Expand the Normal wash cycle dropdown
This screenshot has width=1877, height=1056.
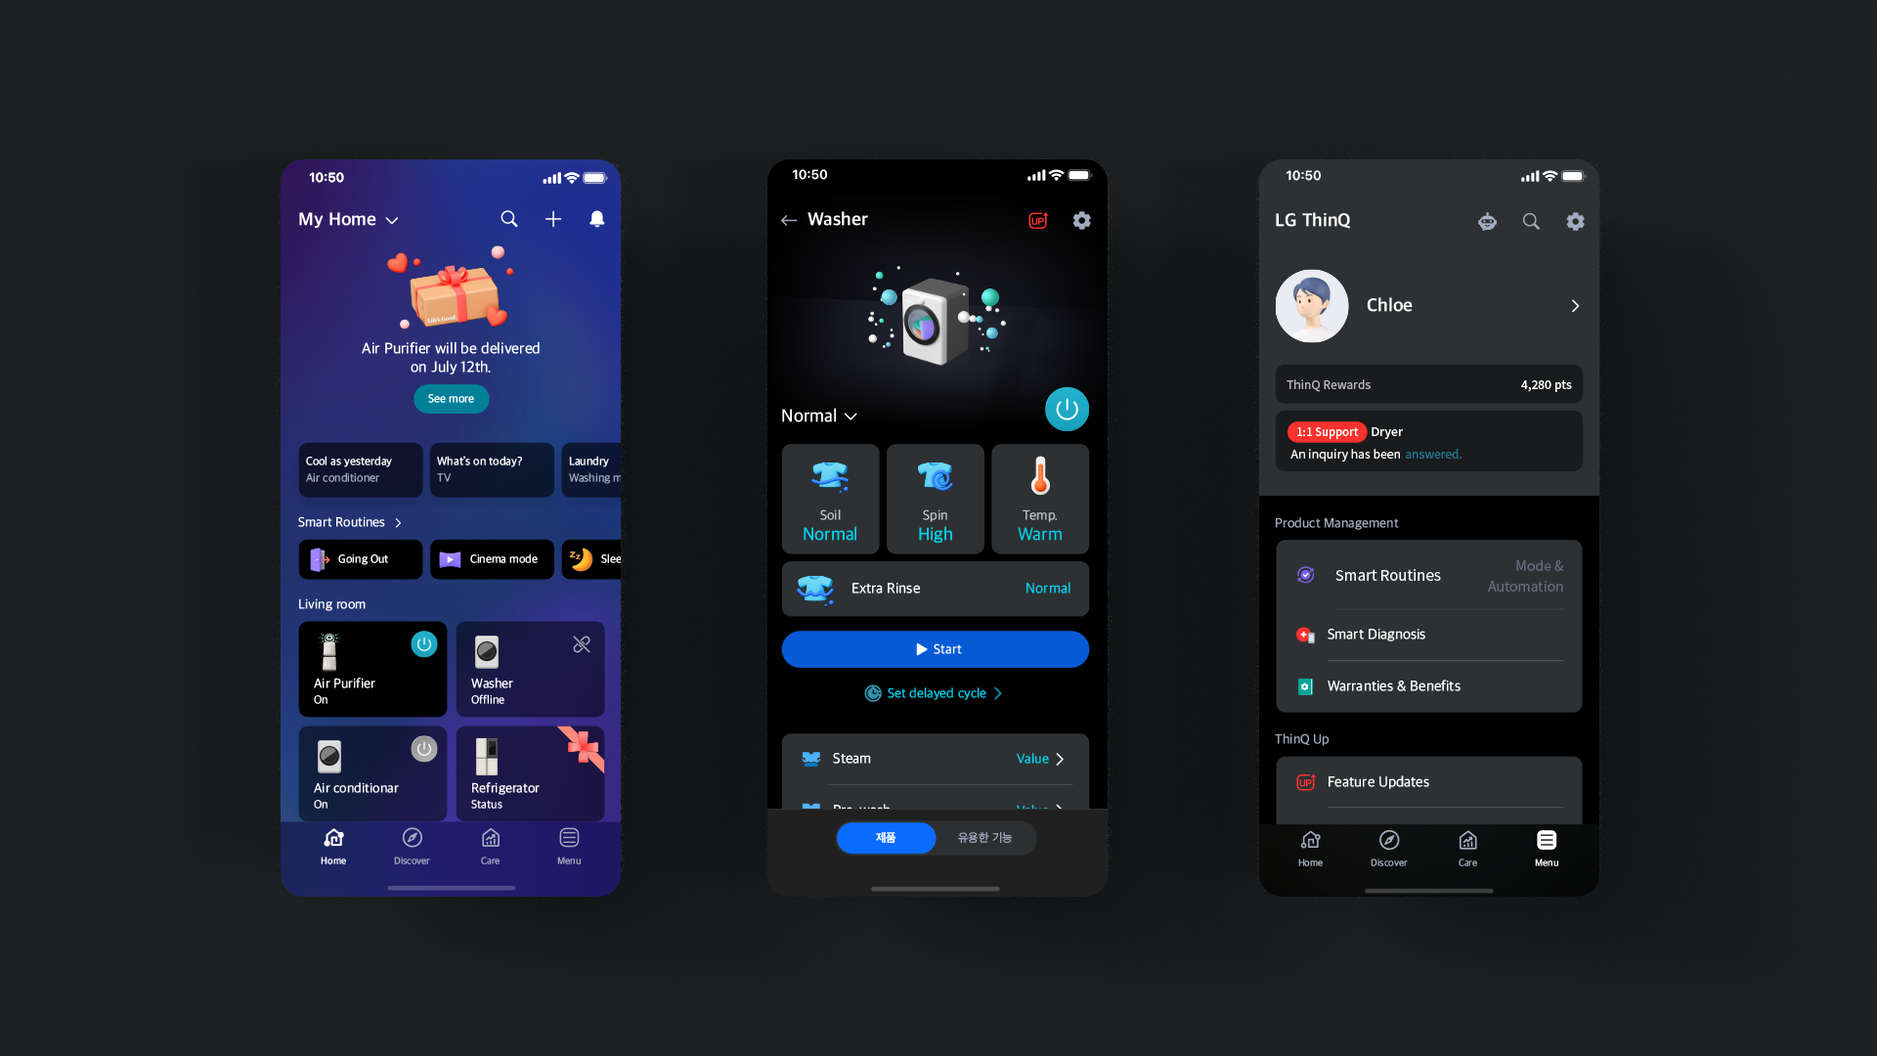coord(820,416)
